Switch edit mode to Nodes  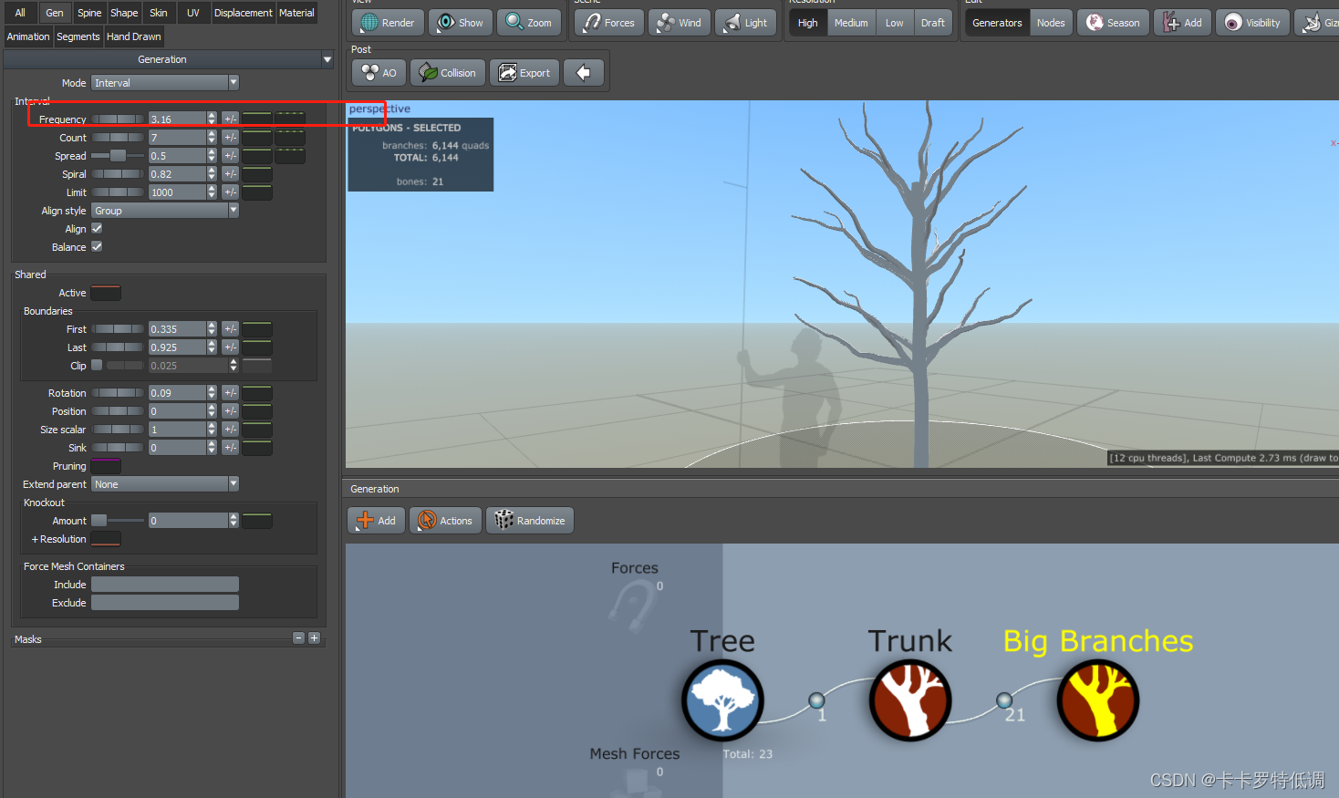1051,23
